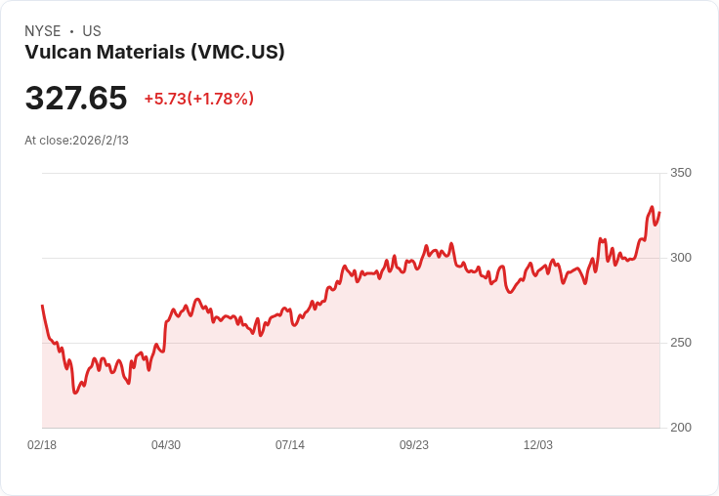The width and height of the screenshot is (719, 496).
Task: Select the 200 y-axis label
Action: click(x=680, y=428)
